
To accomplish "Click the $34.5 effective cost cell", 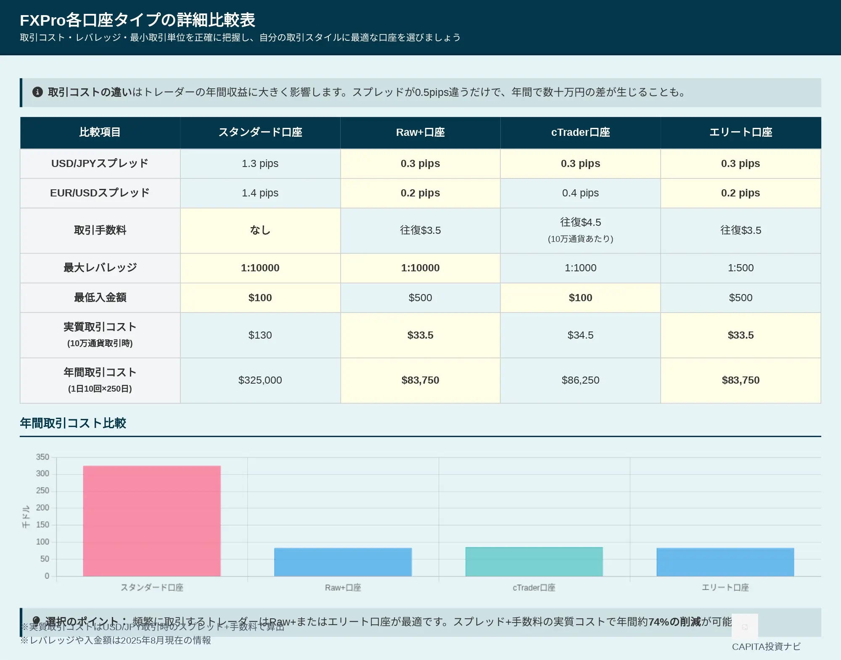I will click(x=581, y=335).
